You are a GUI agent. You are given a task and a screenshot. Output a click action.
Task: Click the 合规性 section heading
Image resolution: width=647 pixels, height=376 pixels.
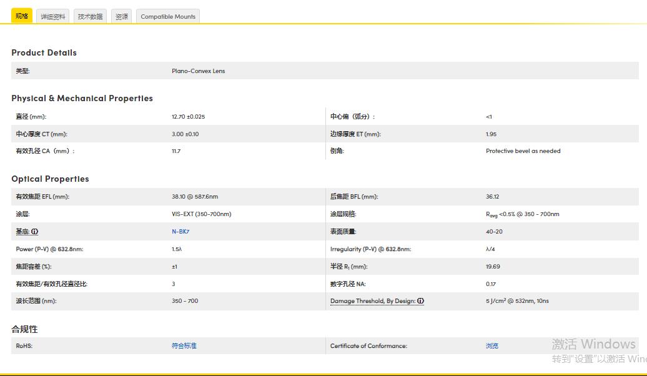point(24,329)
